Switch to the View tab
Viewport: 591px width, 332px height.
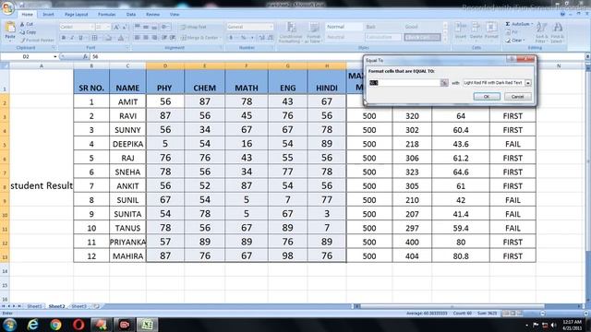175,15
